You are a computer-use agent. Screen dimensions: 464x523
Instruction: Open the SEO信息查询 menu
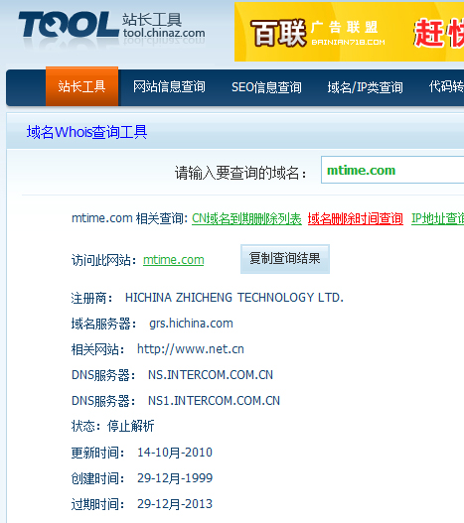[x=266, y=87]
